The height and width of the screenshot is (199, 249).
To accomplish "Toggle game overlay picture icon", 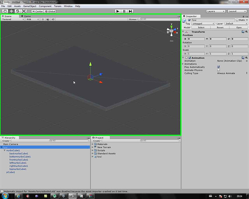I will [48, 19].
